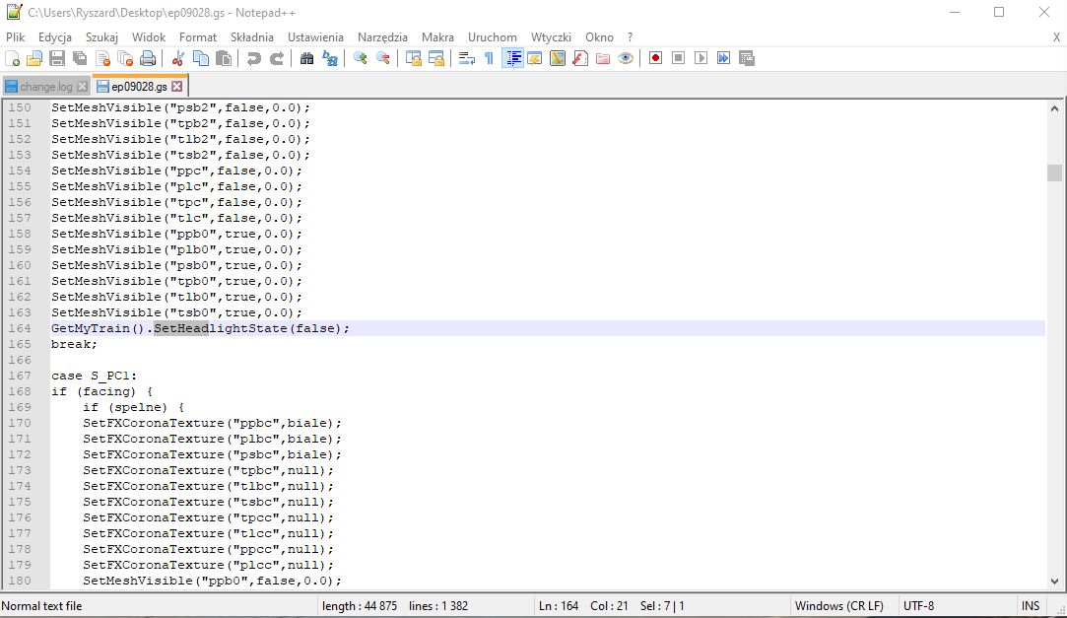The height and width of the screenshot is (618, 1067).
Task: Toggle show all characters pilcrow icon
Action: (489, 58)
